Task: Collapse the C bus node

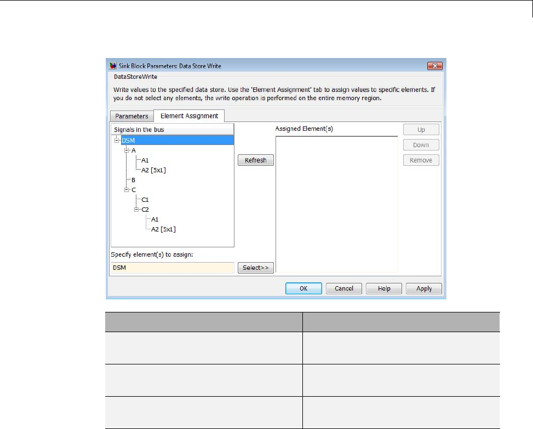Action: 127,189
